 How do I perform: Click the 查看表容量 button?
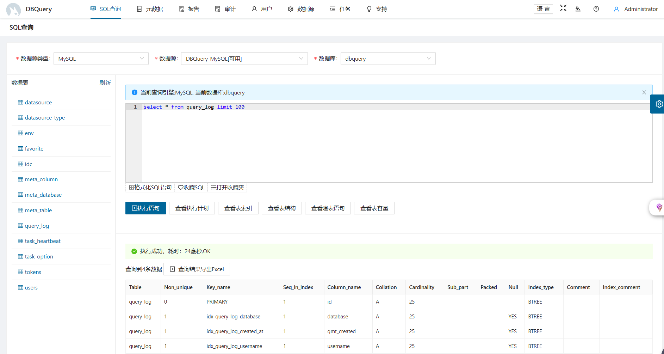click(x=374, y=208)
